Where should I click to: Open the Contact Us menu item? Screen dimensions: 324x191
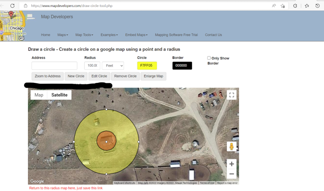[x=213, y=35]
